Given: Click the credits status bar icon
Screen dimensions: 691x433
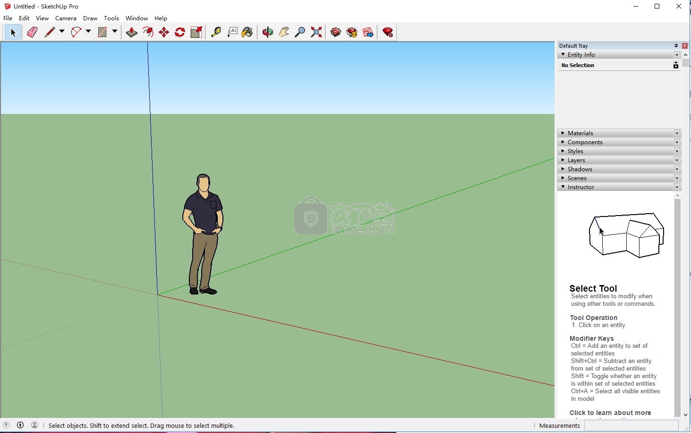Looking at the screenshot, I should (20, 425).
